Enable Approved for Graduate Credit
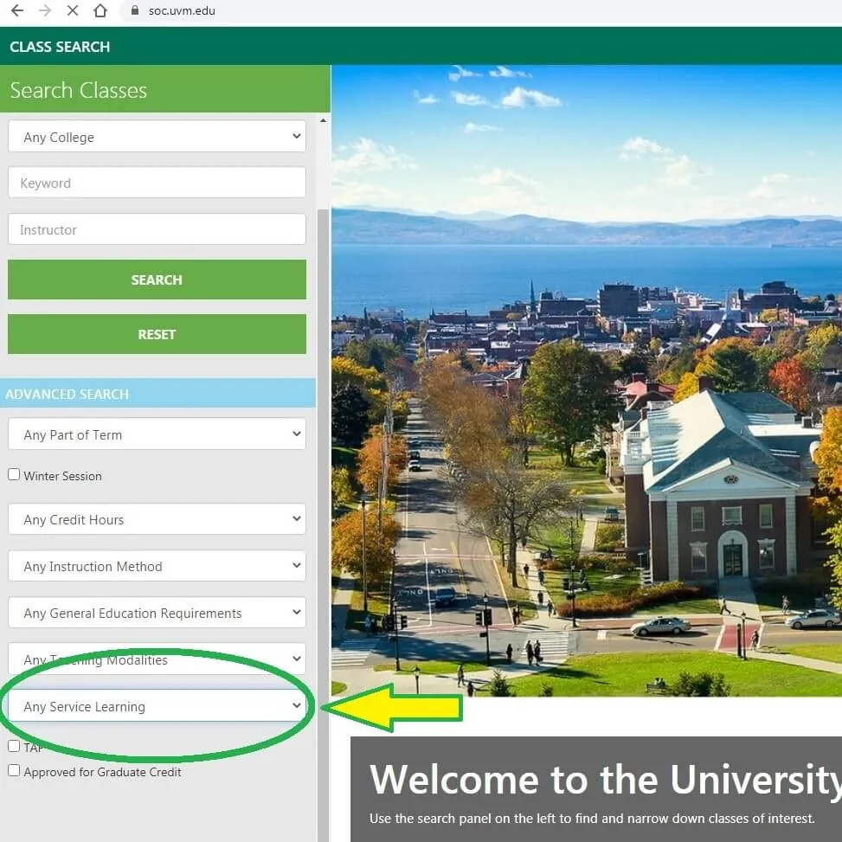The height and width of the screenshot is (842, 842). click(x=14, y=769)
